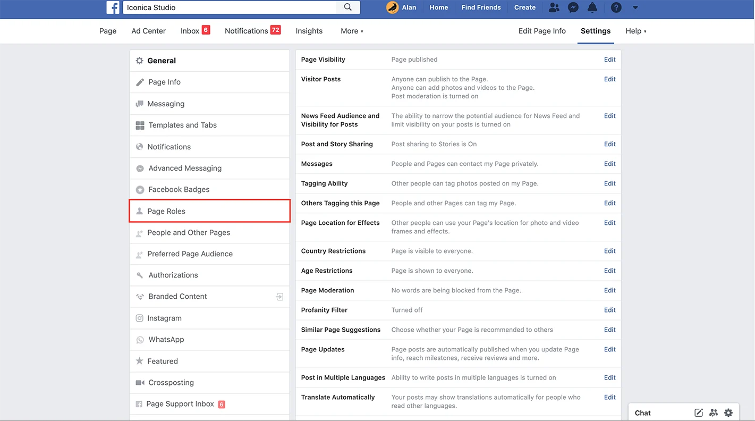Screen dimensions: 755x421
Task: Edit the Visitor Posts setting
Action: coord(610,79)
